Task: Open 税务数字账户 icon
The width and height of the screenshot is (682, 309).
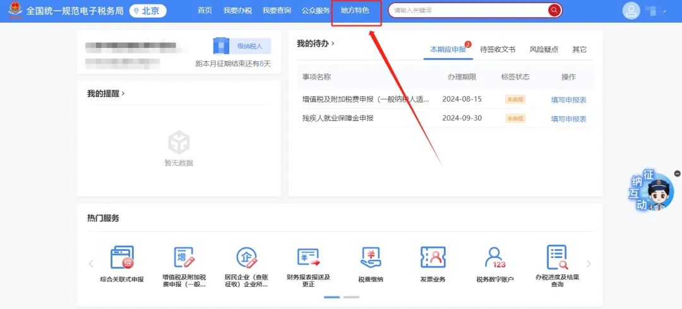Action: (x=495, y=259)
